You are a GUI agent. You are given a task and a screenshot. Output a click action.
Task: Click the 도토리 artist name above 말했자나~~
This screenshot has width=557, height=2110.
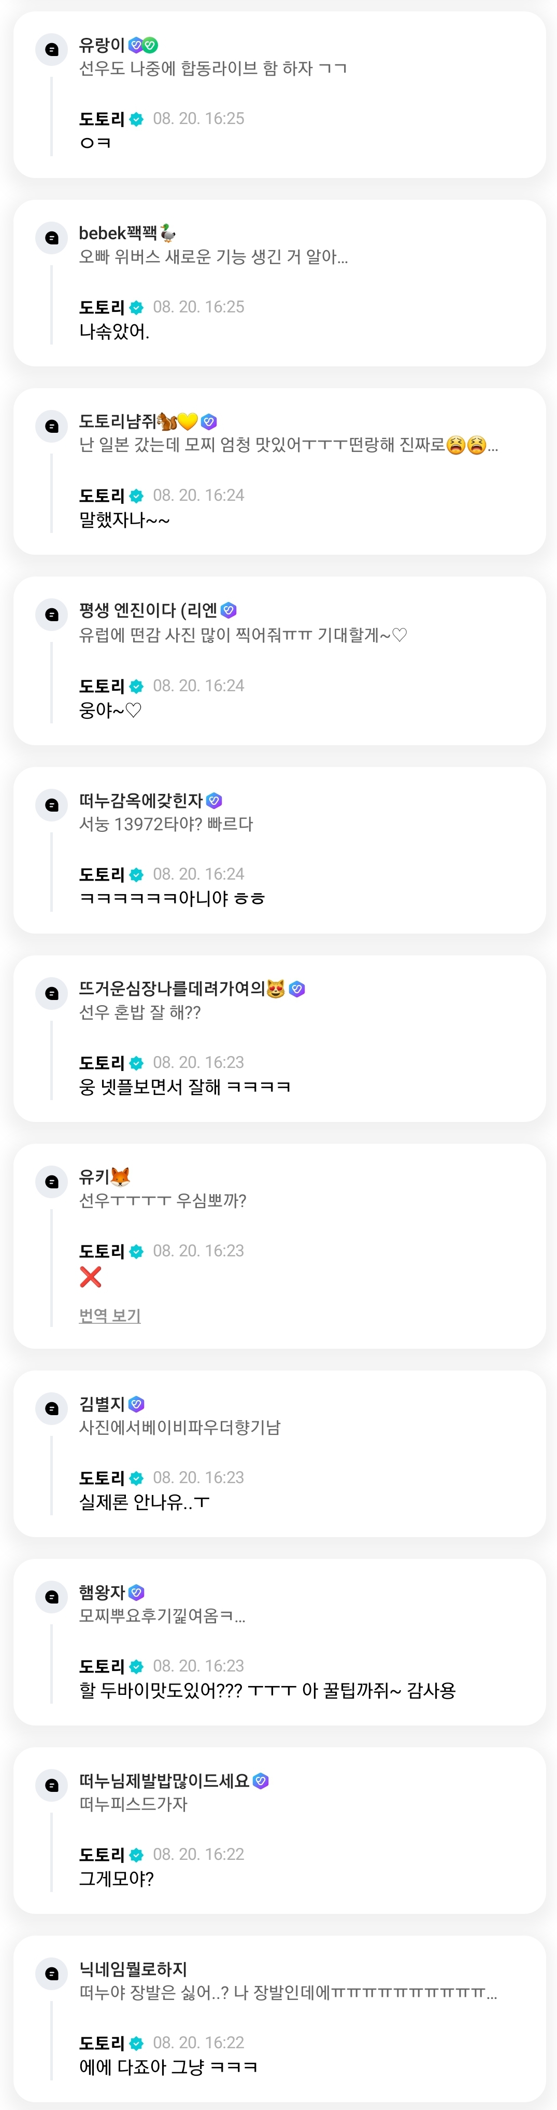pyautogui.click(x=102, y=496)
